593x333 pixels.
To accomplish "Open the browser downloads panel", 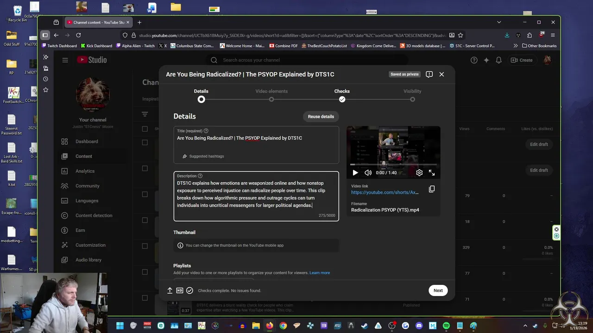I will point(507,35).
